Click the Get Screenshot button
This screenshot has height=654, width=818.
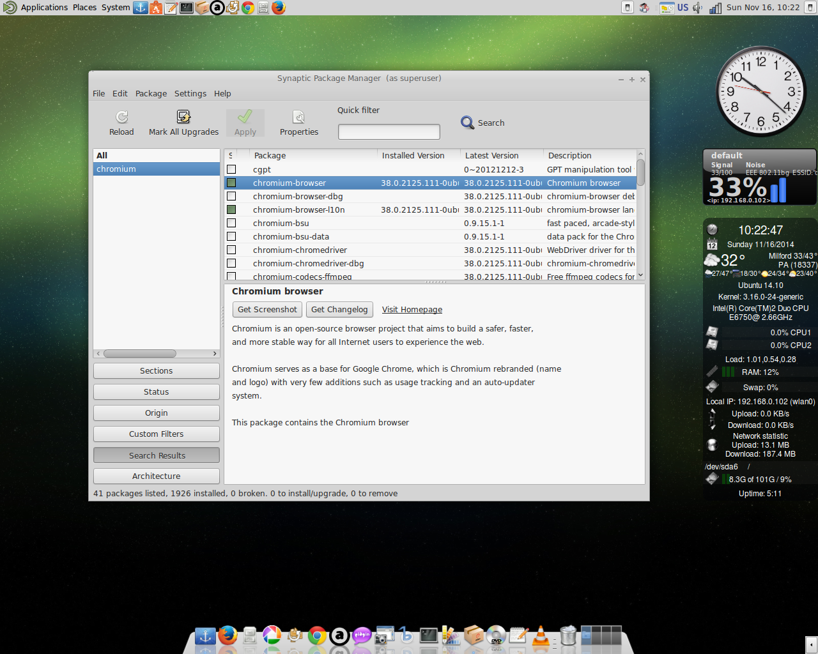pos(267,309)
